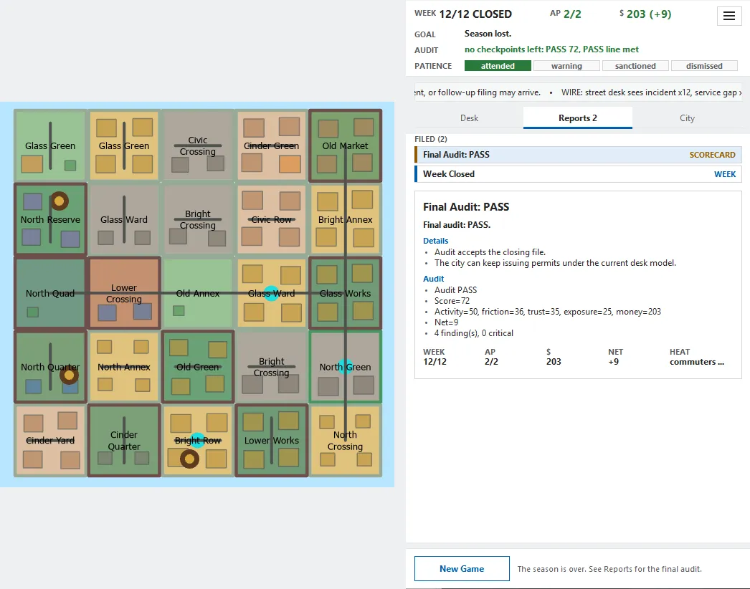This screenshot has height=589, width=750.
Task: Click the blue Audit heading in the report
Action: coord(433,279)
